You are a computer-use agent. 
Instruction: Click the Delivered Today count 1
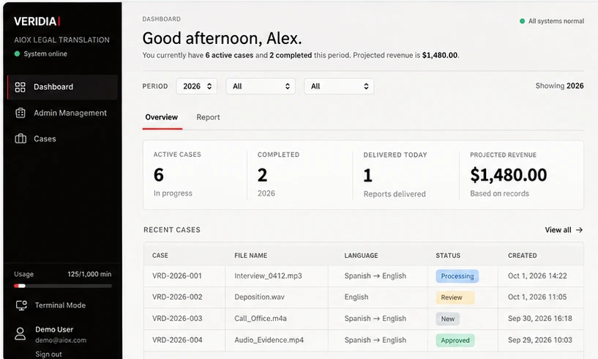tap(367, 176)
